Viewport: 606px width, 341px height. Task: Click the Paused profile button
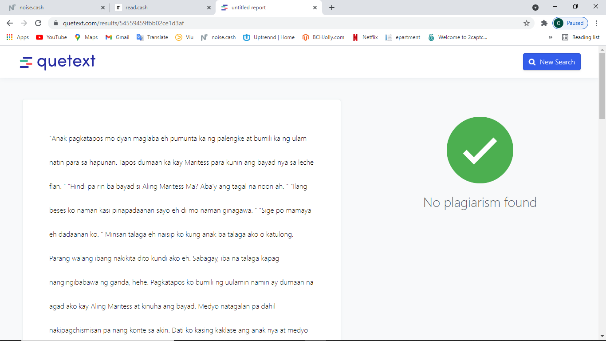point(571,23)
